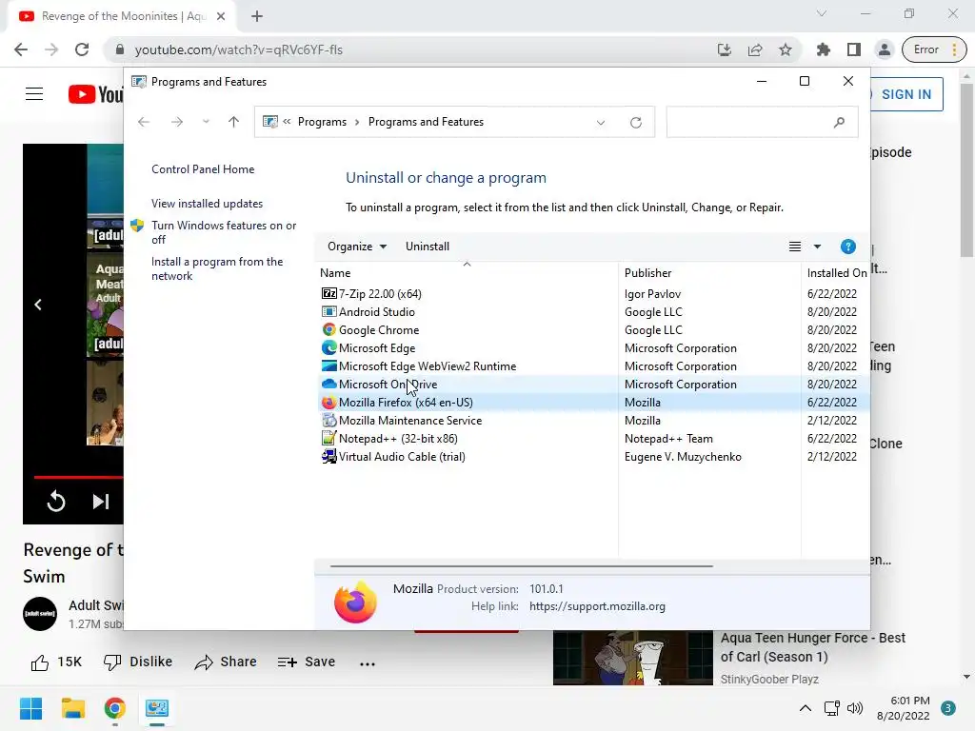Click the Chrome taskbar icon
The width and height of the screenshot is (975, 731).
(x=114, y=708)
